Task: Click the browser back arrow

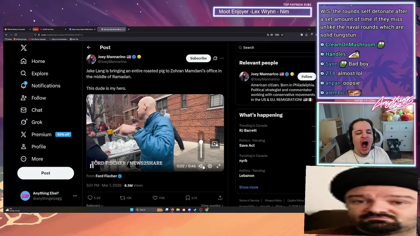Action: point(6,35)
